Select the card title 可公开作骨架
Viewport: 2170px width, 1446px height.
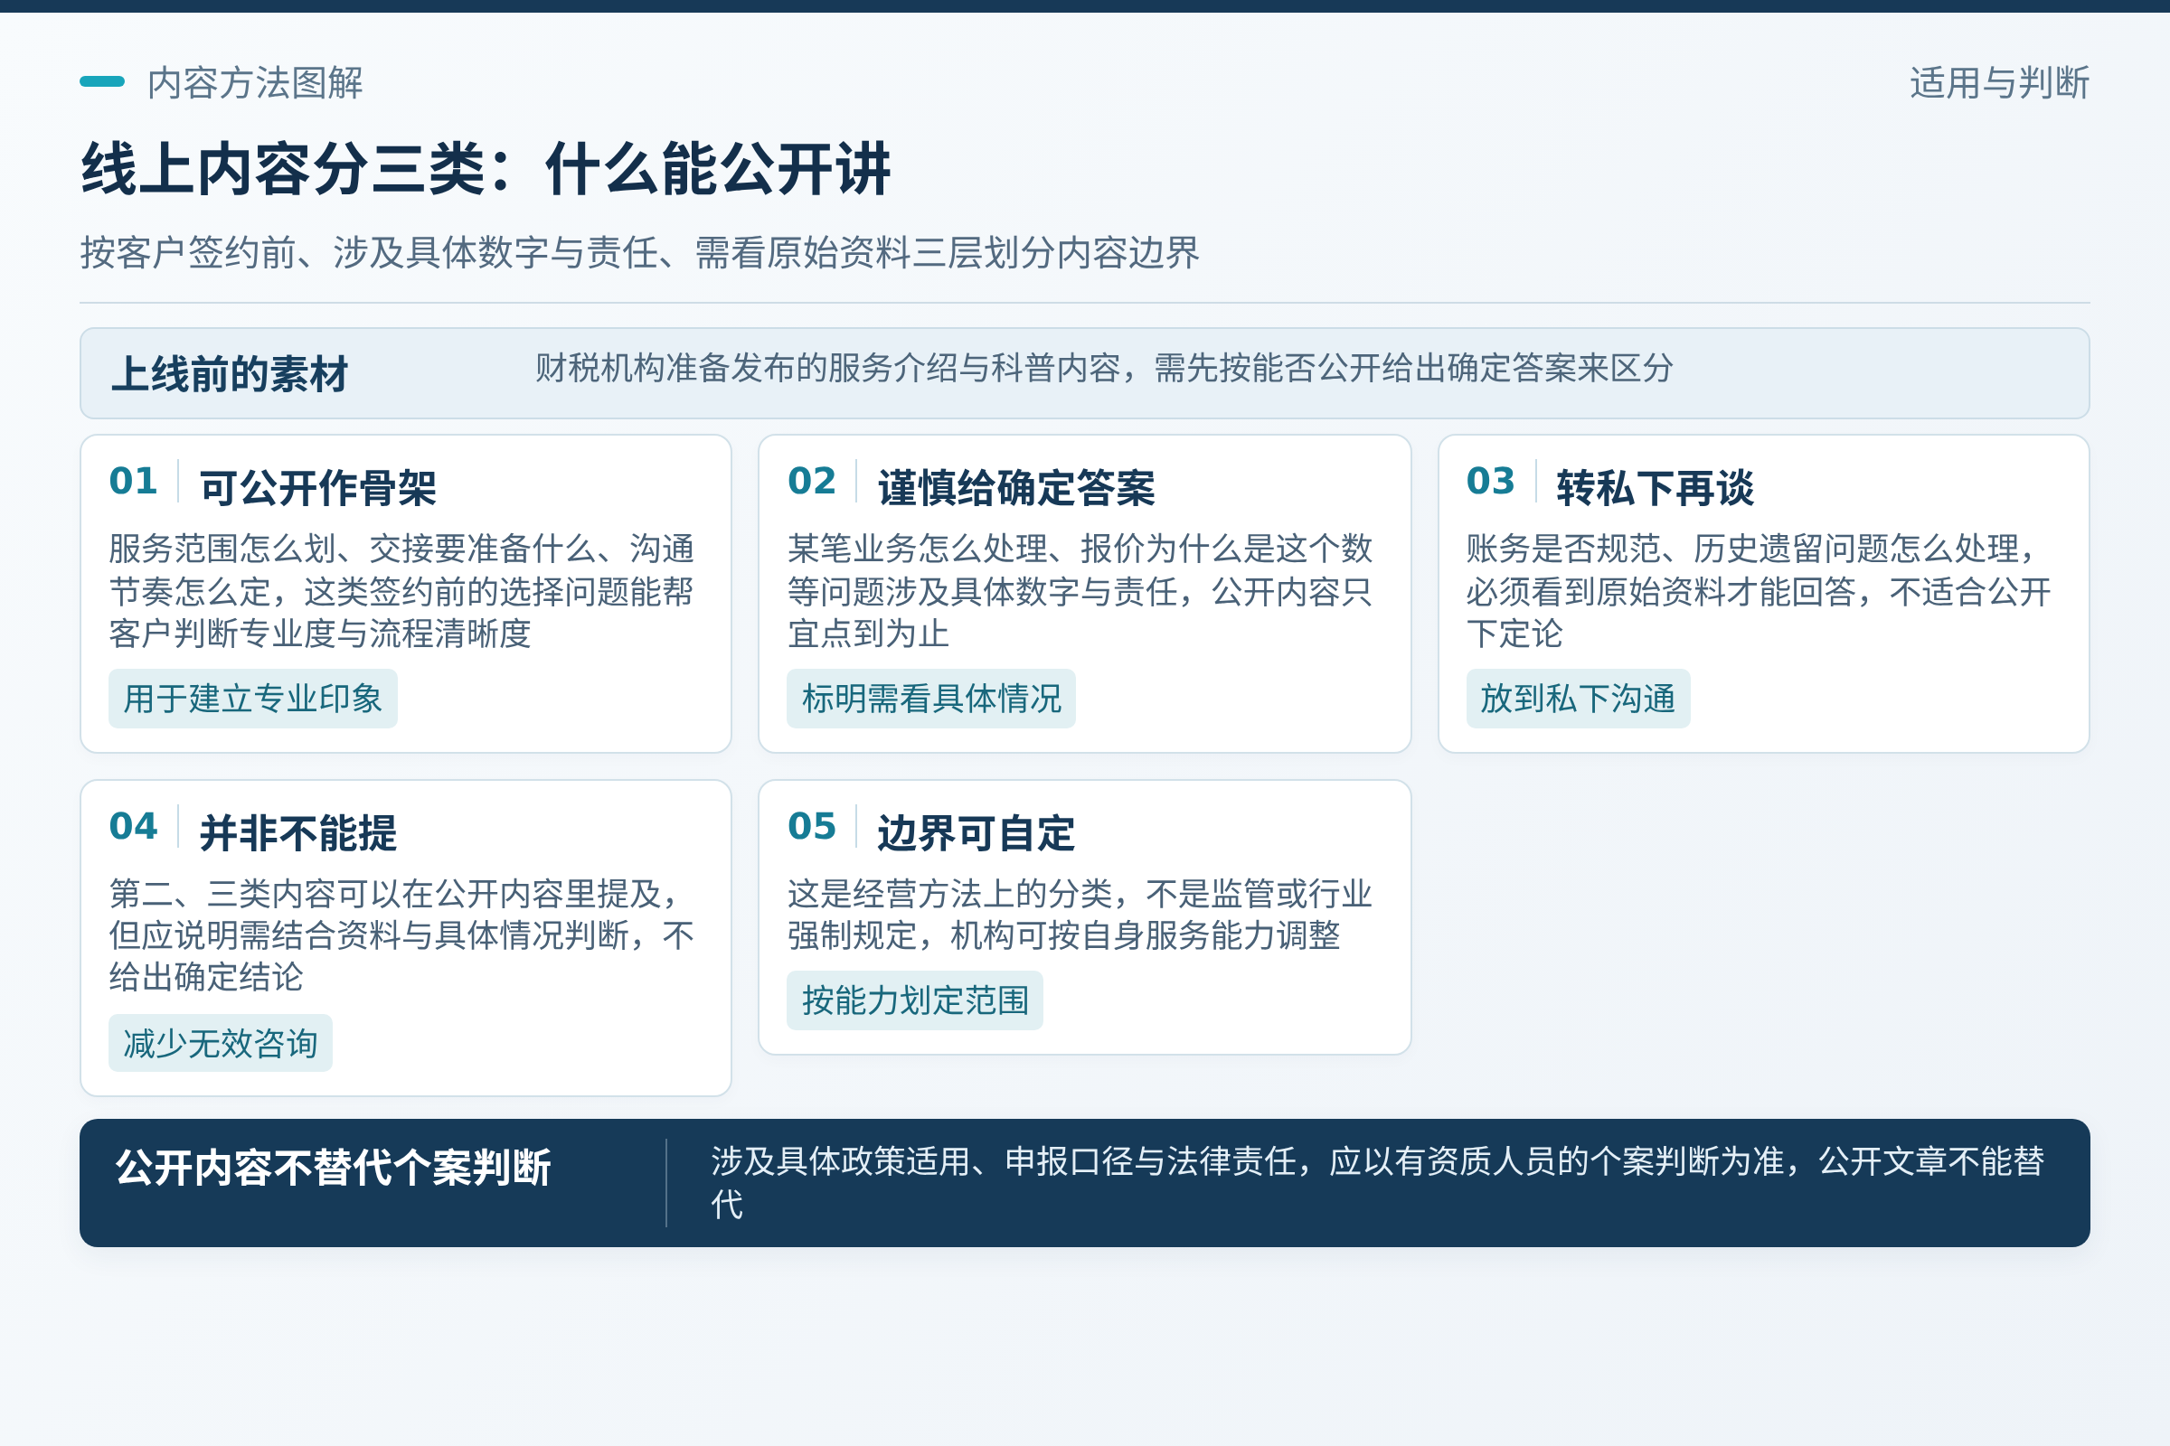[x=318, y=488]
